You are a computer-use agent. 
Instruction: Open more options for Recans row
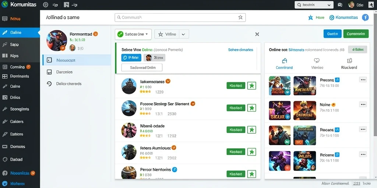[x=363, y=130]
